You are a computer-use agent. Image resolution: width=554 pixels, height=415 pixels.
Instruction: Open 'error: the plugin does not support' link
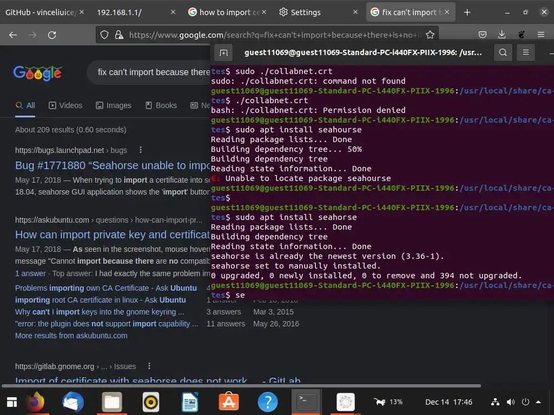pos(107,324)
